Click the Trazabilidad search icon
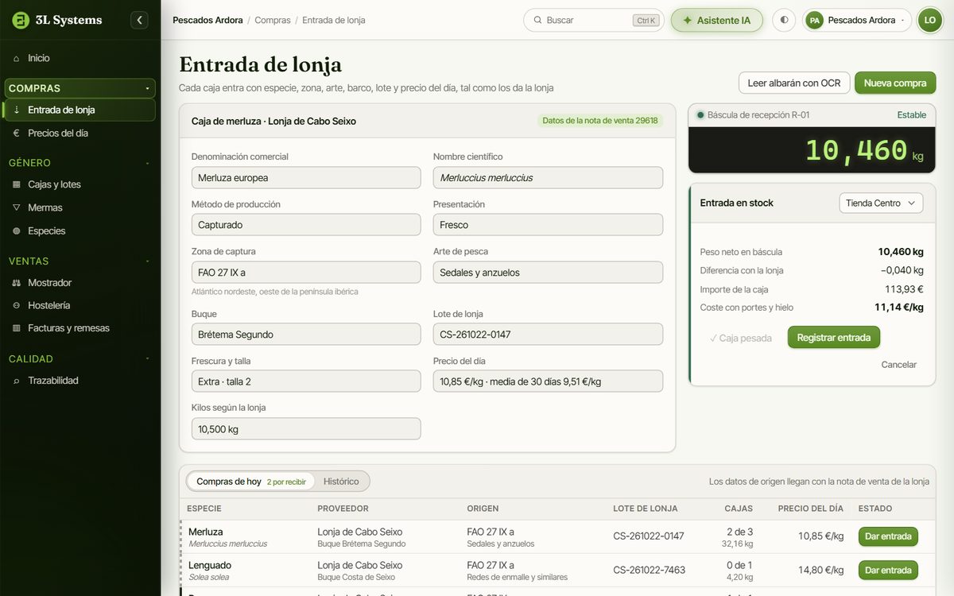 17,381
